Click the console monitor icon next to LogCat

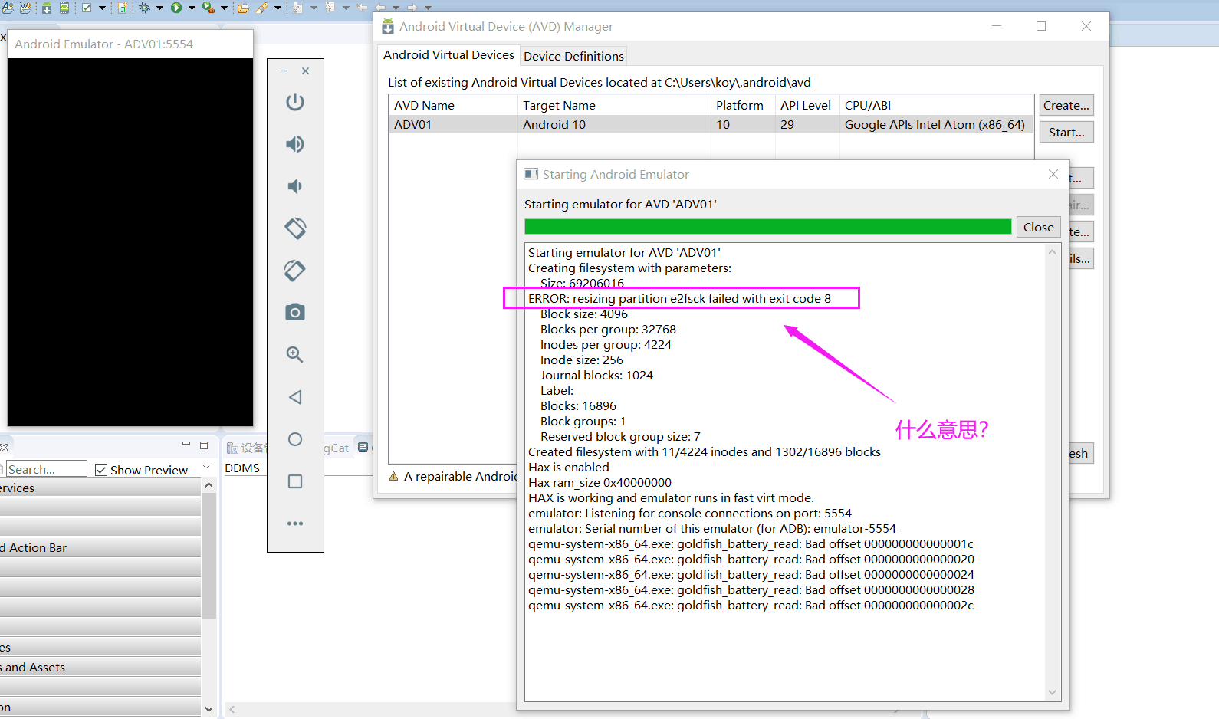(363, 448)
